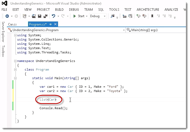
Task: Open the Redo history dropdown arrow
Action: 68,16
